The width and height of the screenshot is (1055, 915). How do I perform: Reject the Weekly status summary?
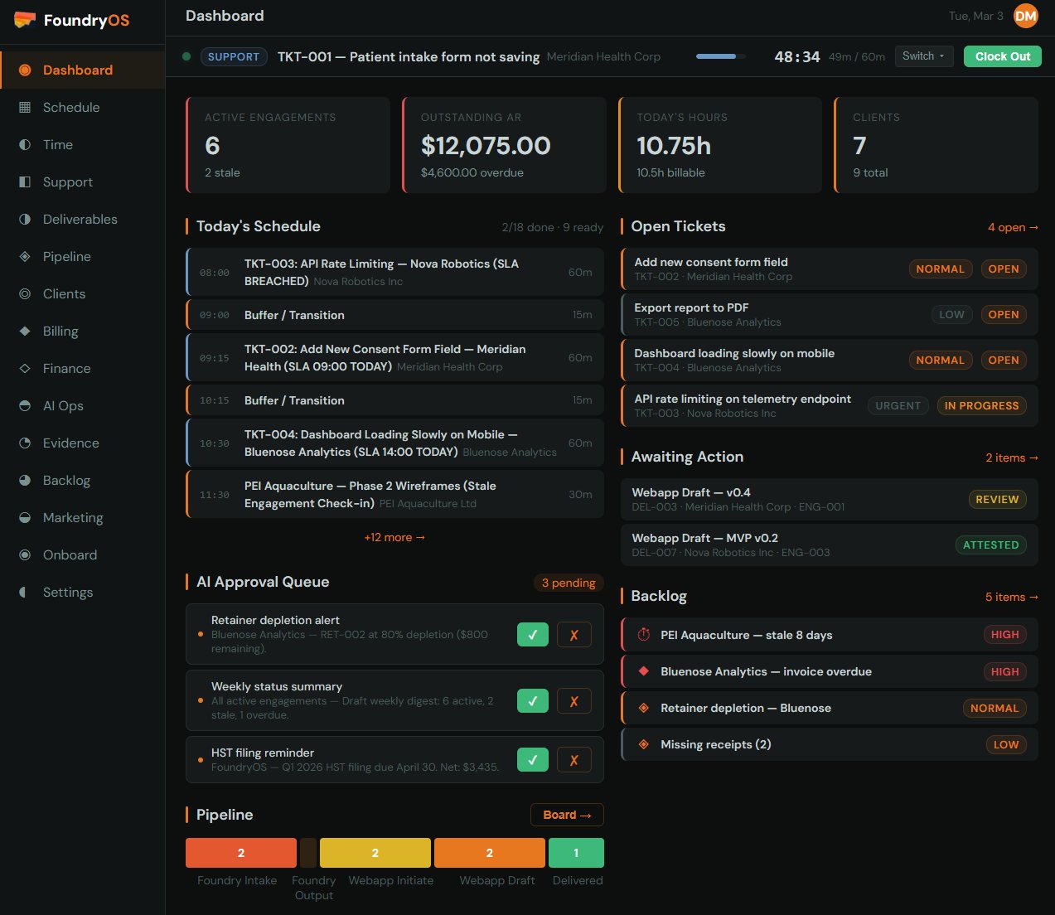coord(573,700)
